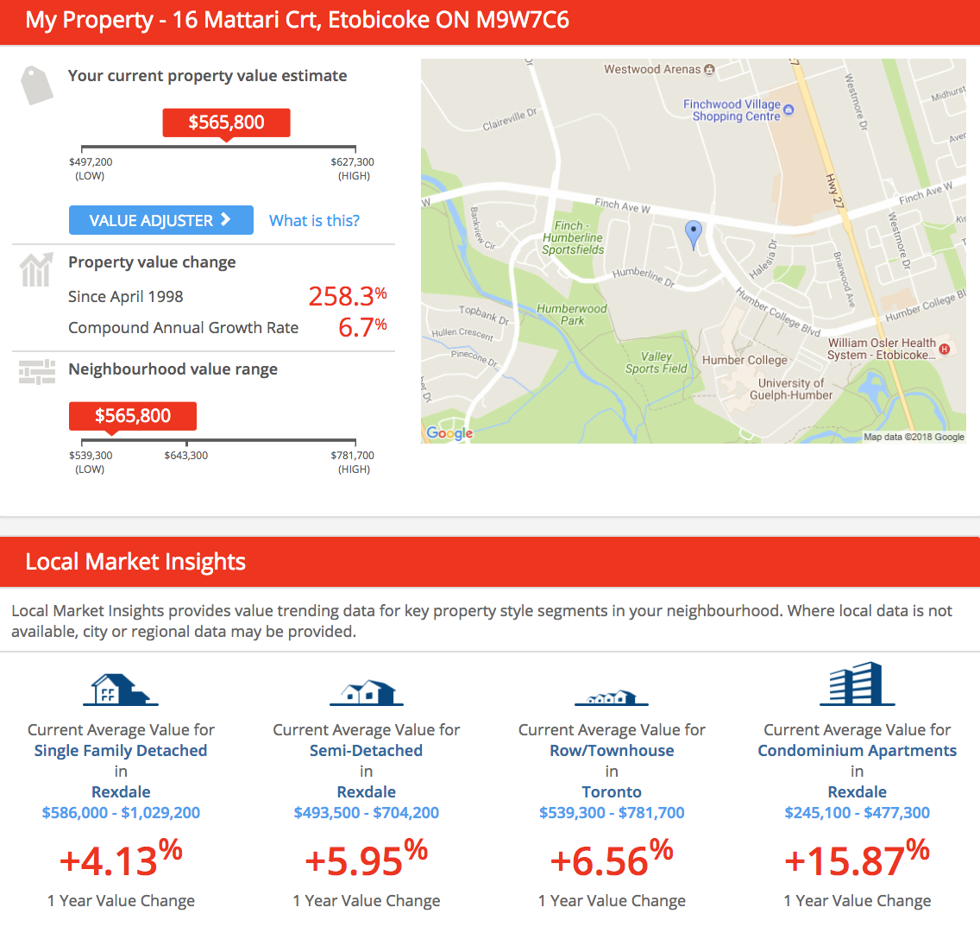The width and height of the screenshot is (980, 939).
Task: Click the Row/Townhouse icon
Action: click(612, 696)
